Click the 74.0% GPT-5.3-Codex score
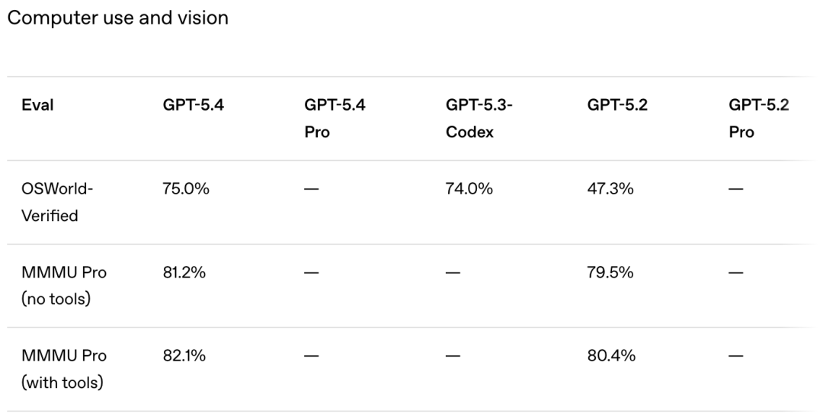Image resolution: width=823 pixels, height=420 pixels. pos(469,190)
